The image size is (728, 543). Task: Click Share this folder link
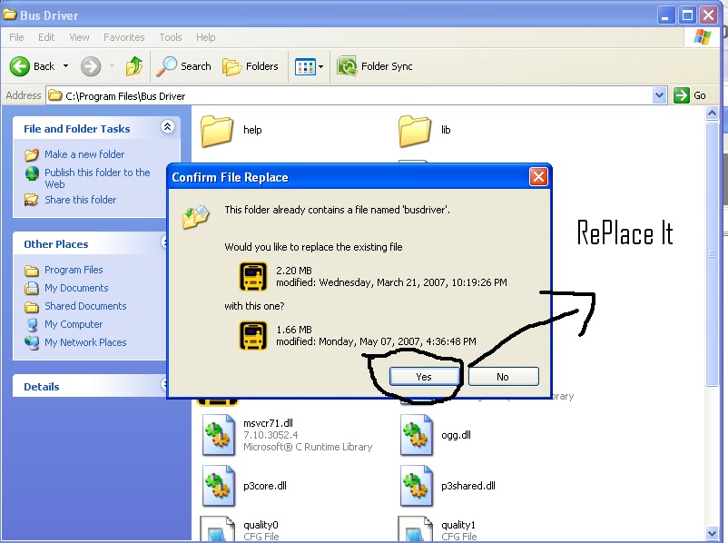pyautogui.click(x=80, y=200)
